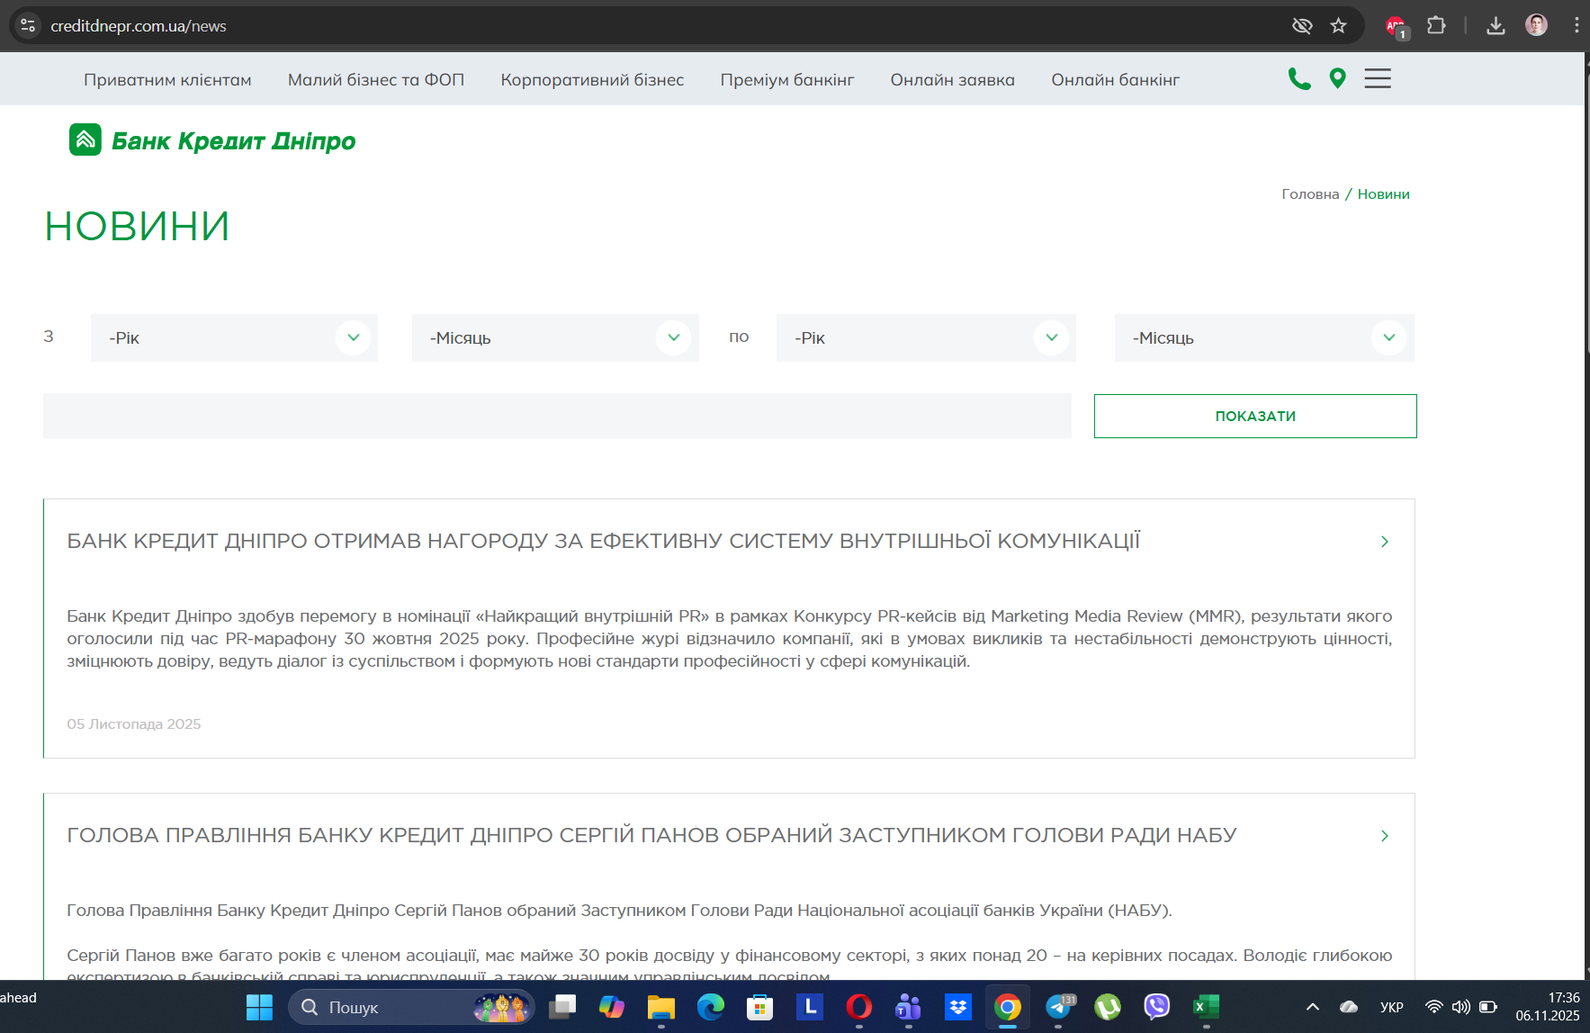
Task: Click the 'Новини' breadcrumb link
Action: [x=1384, y=194]
